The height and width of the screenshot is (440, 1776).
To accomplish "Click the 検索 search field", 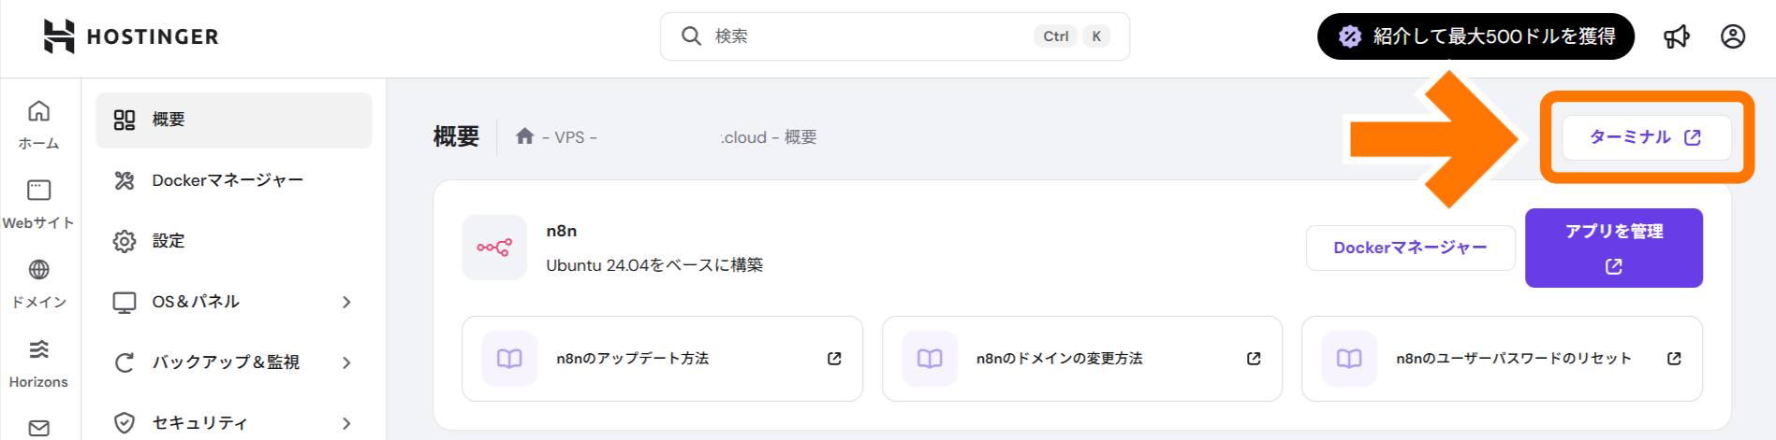I will pos(871,36).
